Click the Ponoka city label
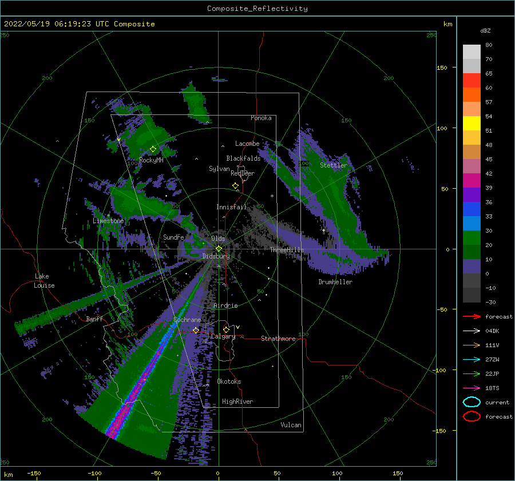This screenshot has height=481, width=515. (261, 118)
